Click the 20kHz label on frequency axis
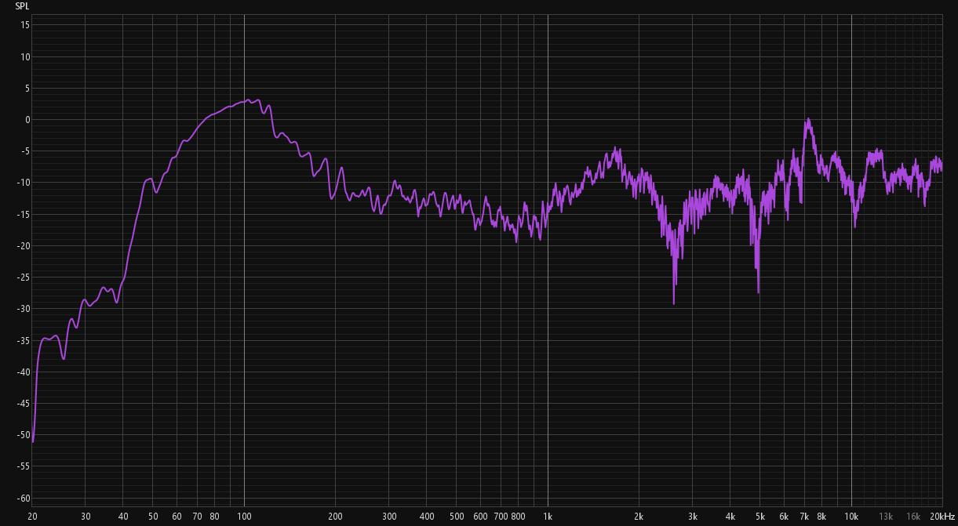The image size is (958, 526). click(x=942, y=517)
